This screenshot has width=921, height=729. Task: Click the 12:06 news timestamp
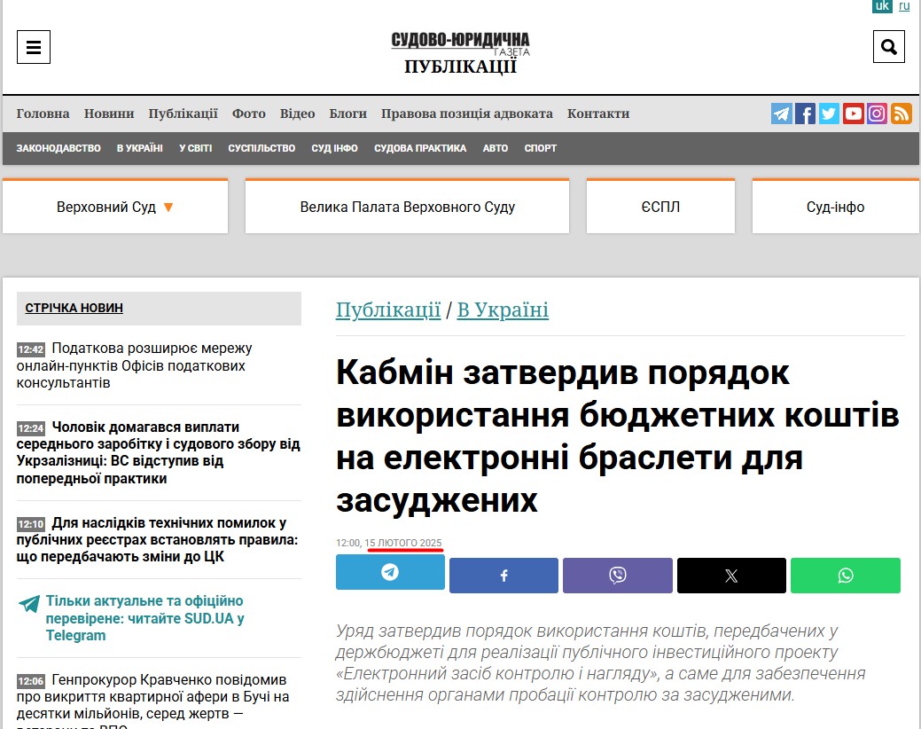[x=30, y=681]
